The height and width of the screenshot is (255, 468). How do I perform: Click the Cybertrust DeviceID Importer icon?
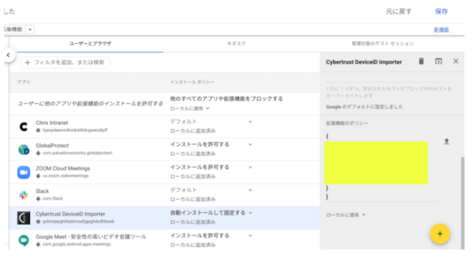point(24,218)
